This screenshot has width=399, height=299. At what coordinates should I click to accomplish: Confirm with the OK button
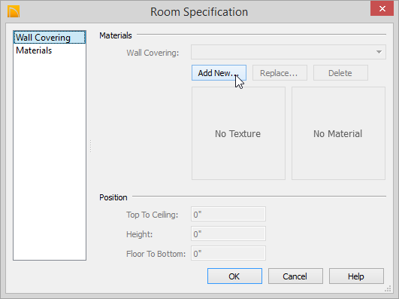click(x=234, y=276)
